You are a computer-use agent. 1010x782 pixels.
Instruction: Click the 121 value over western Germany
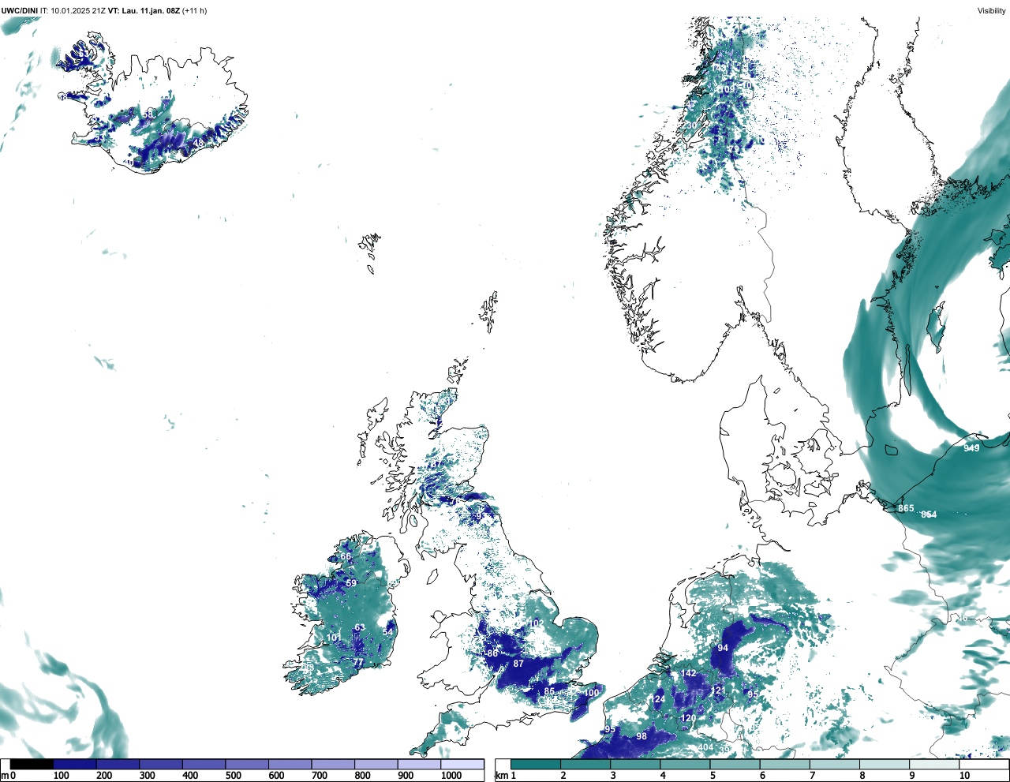[x=717, y=690]
